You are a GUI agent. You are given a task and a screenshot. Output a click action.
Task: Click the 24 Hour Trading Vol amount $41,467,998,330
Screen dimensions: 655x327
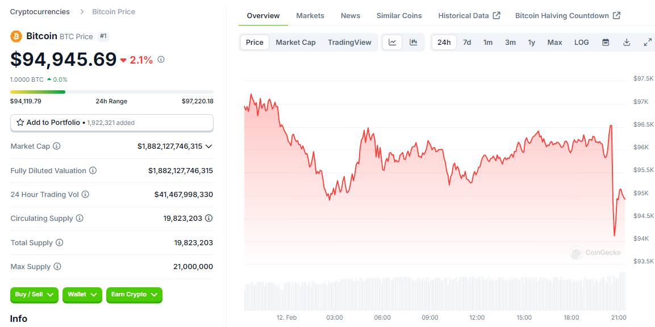pos(183,194)
